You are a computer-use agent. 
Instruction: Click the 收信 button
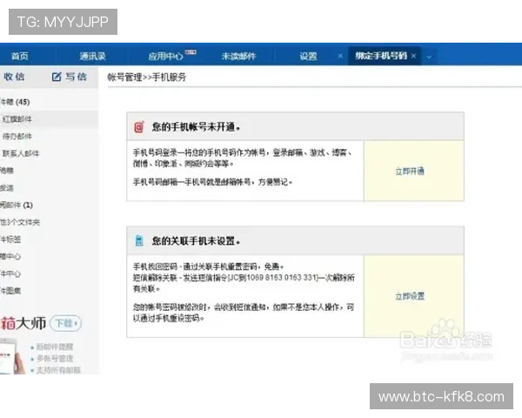(x=14, y=77)
